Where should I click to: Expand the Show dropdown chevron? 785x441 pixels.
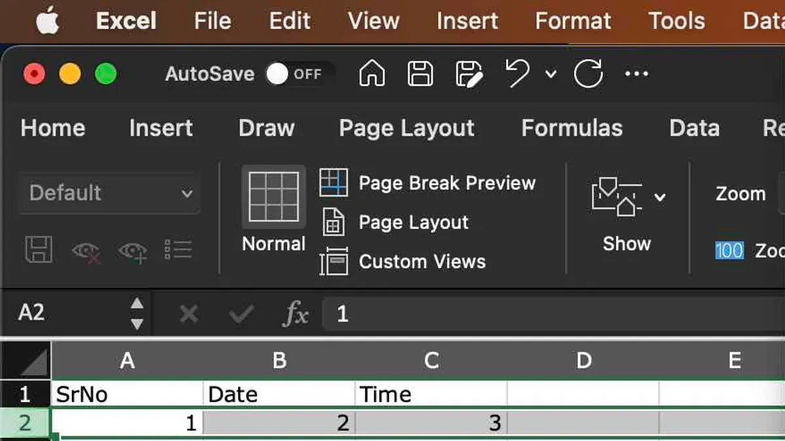[x=659, y=197]
